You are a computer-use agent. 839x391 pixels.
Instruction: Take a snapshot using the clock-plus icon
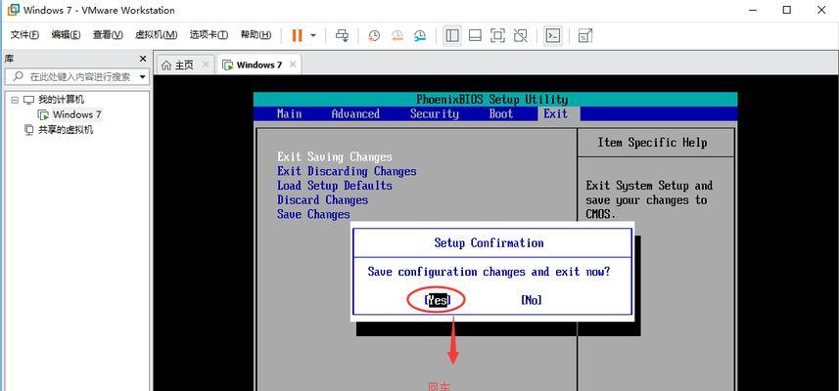coord(374,35)
